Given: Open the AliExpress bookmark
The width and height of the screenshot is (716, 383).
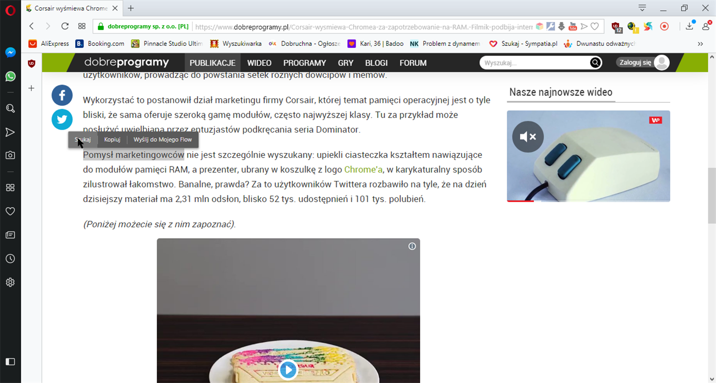Looking at the screenshot, I should pos(49,44).
